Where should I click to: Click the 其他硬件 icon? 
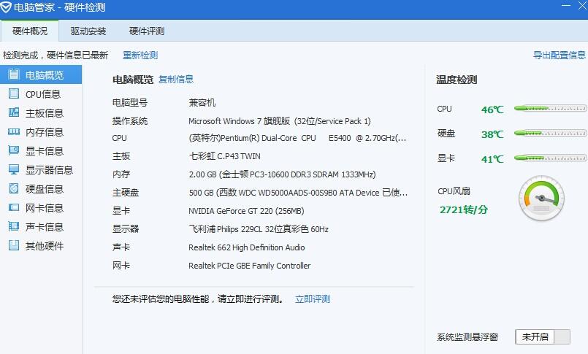click(x=13, y=245)
